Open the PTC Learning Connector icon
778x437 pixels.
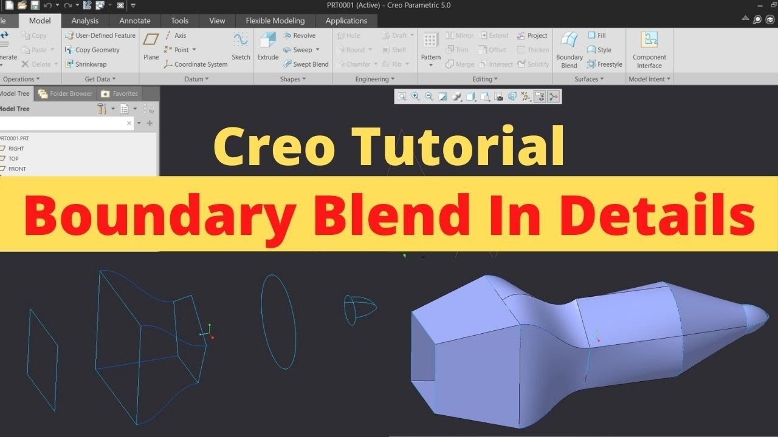(x=770, y=20)
